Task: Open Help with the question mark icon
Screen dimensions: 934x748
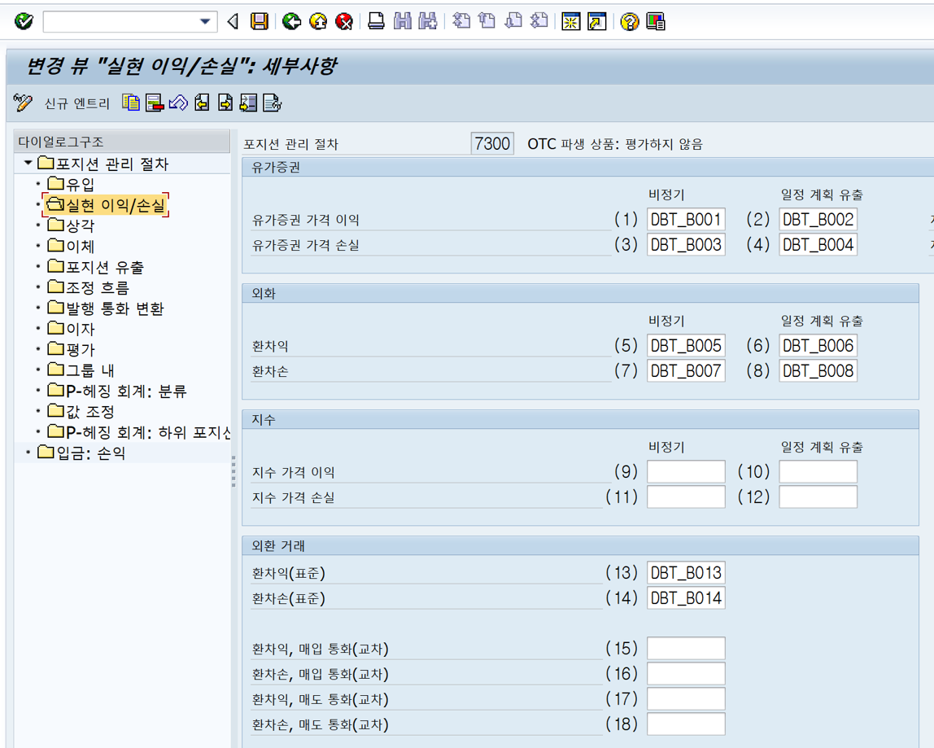Action: pos(629,22)
